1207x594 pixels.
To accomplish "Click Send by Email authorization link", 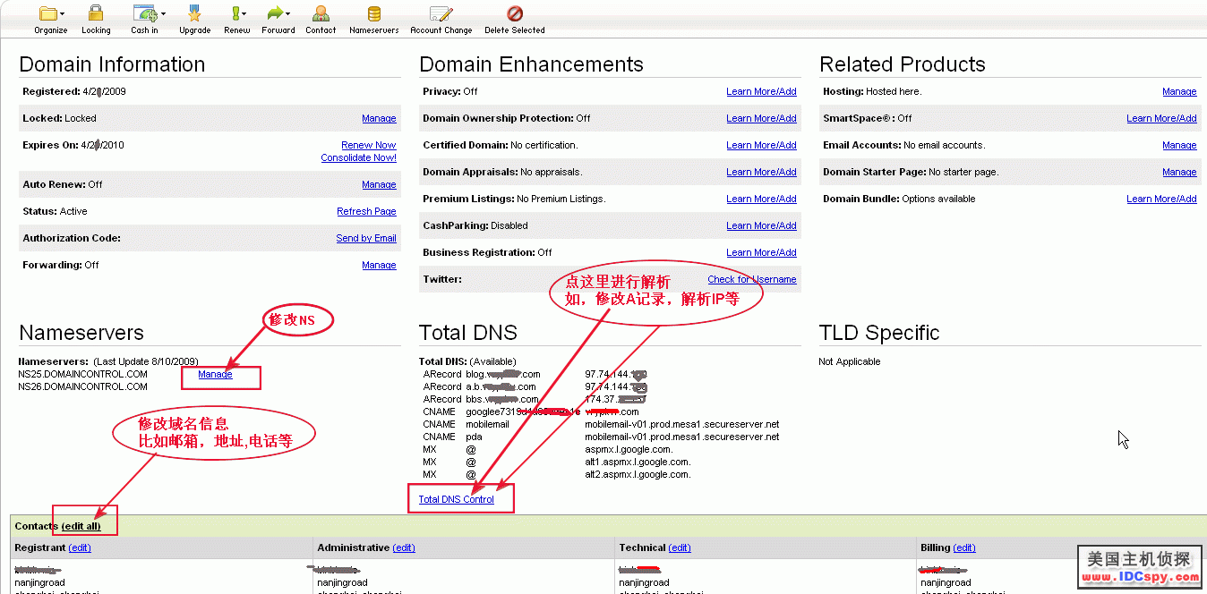I will [366, 238].
